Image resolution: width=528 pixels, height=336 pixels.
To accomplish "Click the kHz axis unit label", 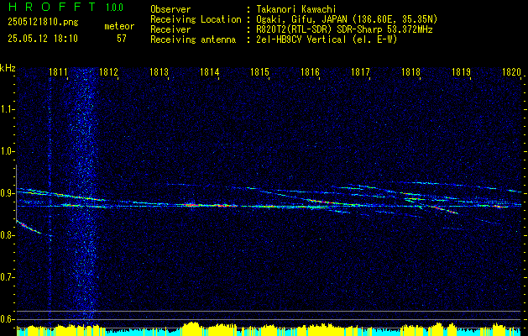I will pos(8,68).
